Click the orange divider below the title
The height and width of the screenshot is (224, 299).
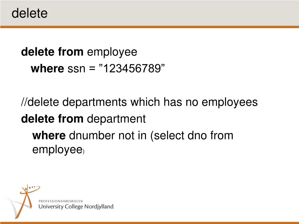(149, 27)
